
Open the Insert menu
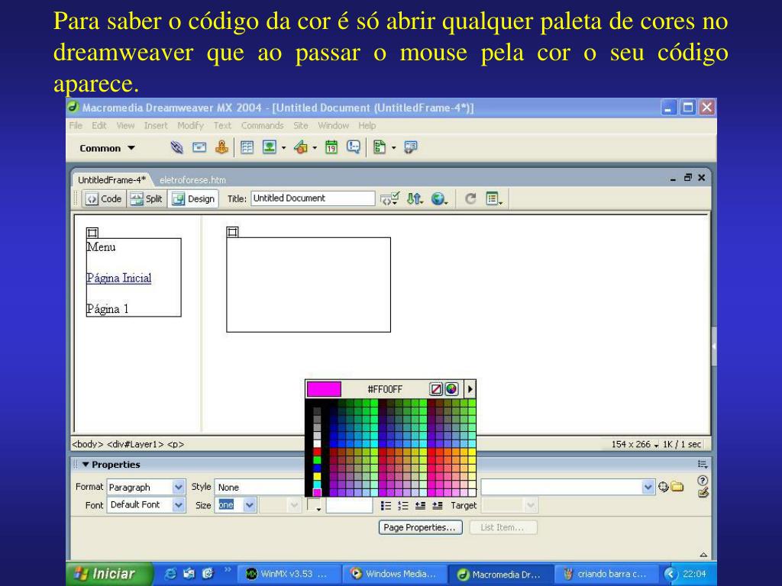coord(156,126)
